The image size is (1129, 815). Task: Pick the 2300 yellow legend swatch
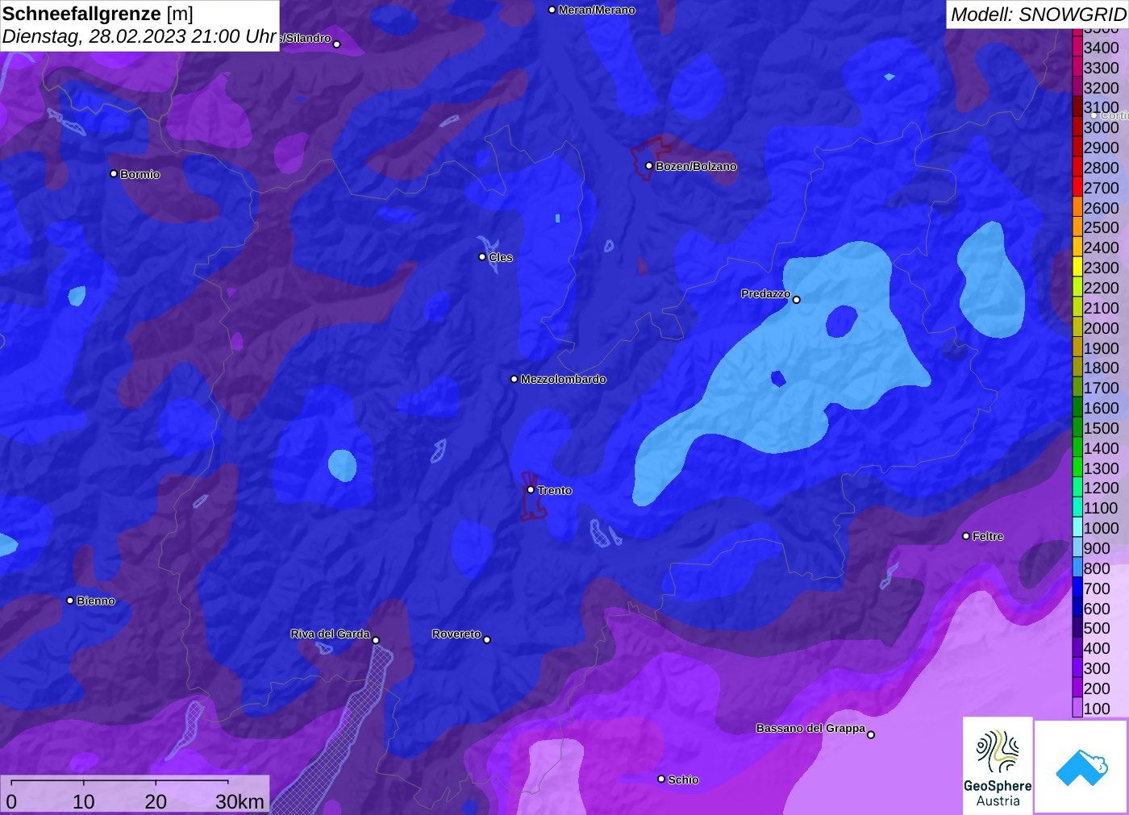click(x=1077, y=268)
